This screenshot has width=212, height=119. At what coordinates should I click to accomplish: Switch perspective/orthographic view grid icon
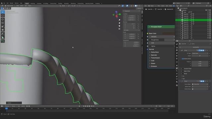coord(119,29)
